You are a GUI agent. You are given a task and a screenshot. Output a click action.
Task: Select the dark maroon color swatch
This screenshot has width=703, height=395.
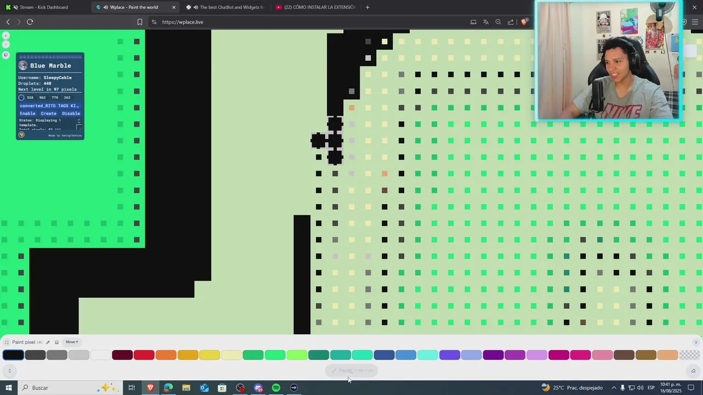122,356
